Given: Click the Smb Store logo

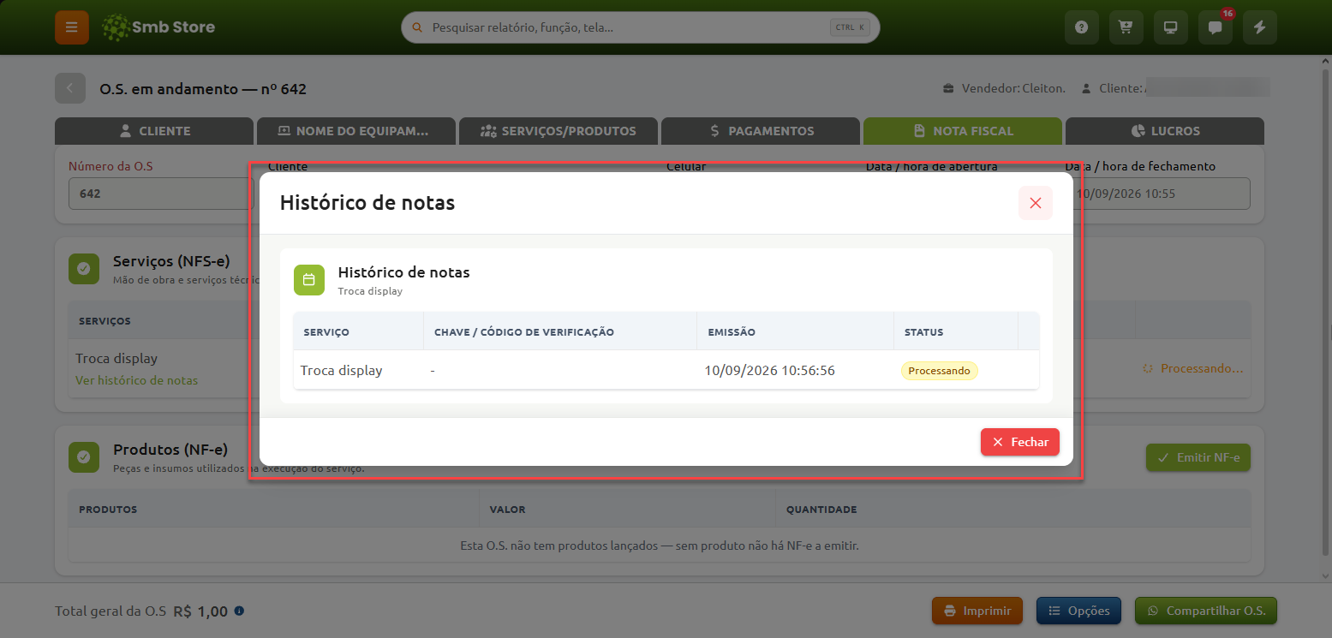Looking at the screenshot, I should point(158,27).
